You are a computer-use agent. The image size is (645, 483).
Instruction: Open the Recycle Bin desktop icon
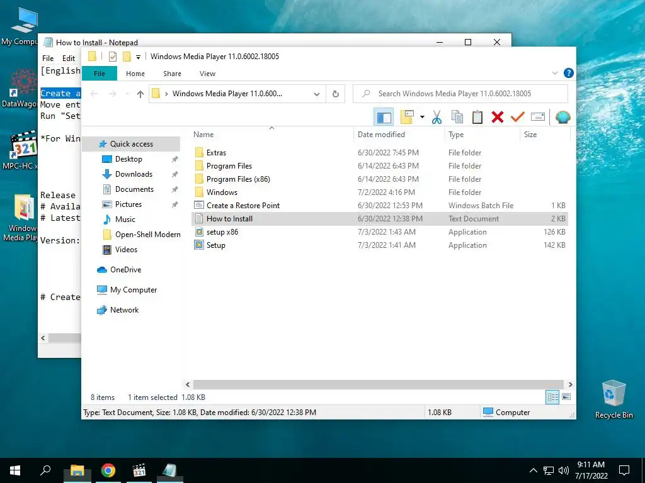point(614,399)
